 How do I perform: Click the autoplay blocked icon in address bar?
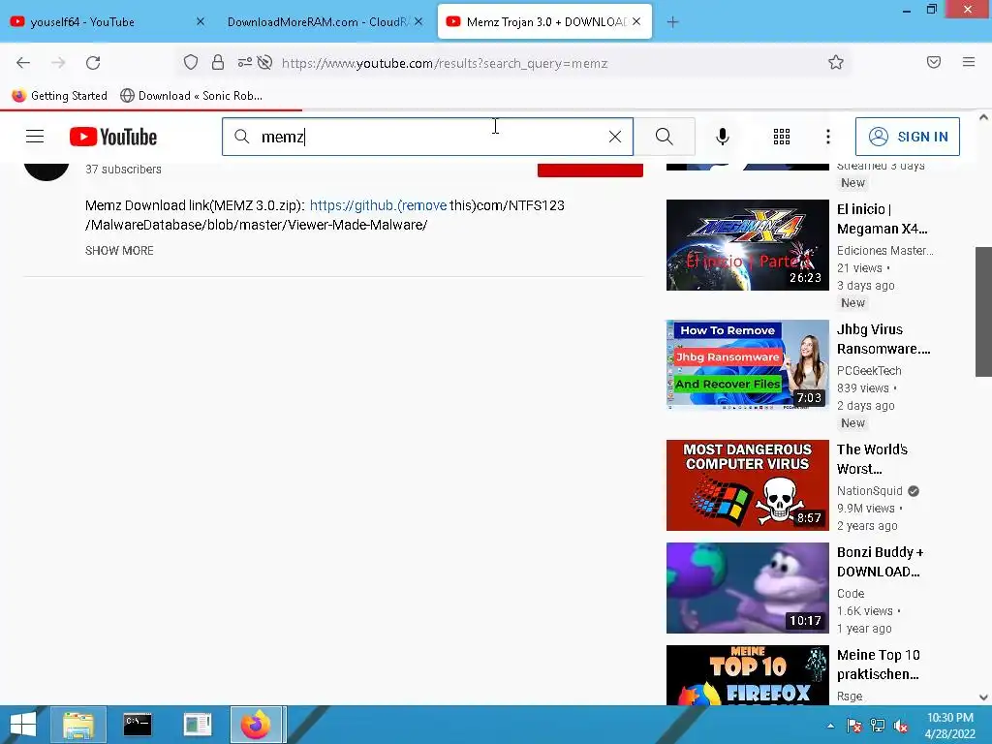(x=265, y=62)
